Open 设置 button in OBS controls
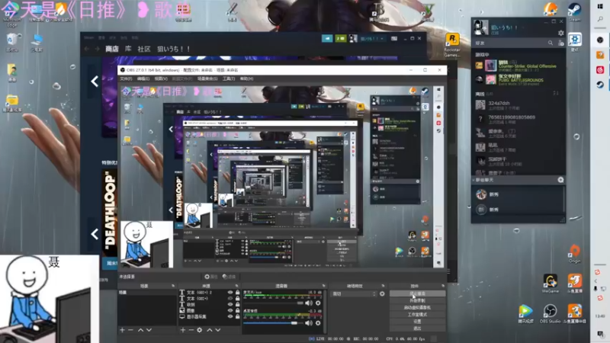Image resolution: width=610 pixels, height=343 pixels. click(x=417, y=322)
